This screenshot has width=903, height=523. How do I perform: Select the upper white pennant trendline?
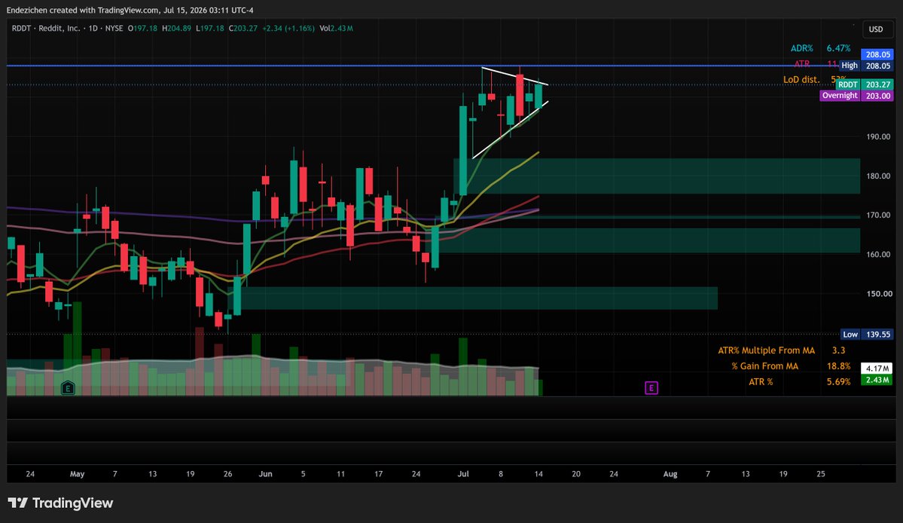tap(515, 77)
